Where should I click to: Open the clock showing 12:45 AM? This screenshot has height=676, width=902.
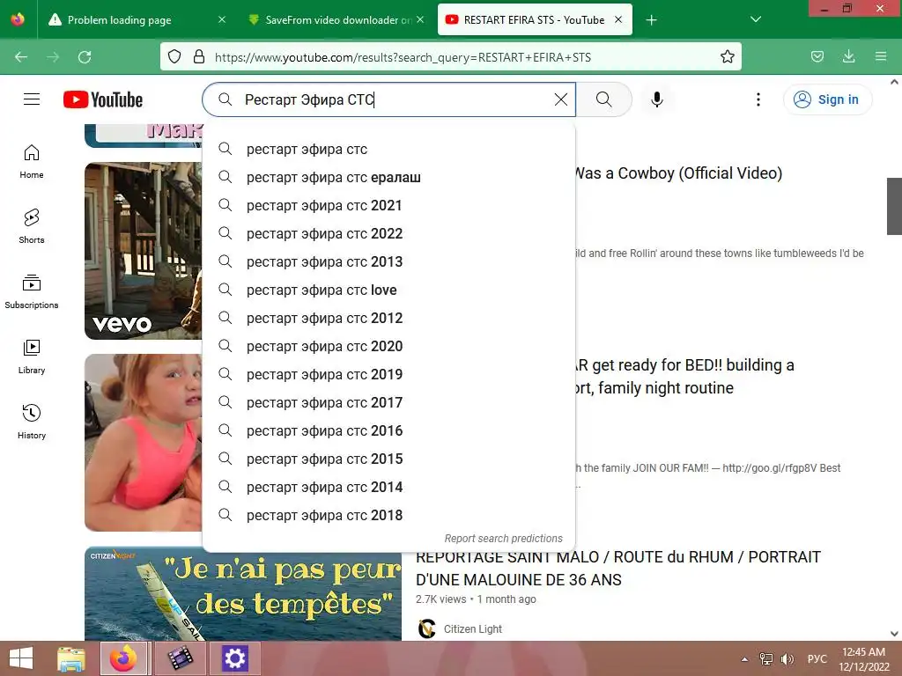(863, 658)
